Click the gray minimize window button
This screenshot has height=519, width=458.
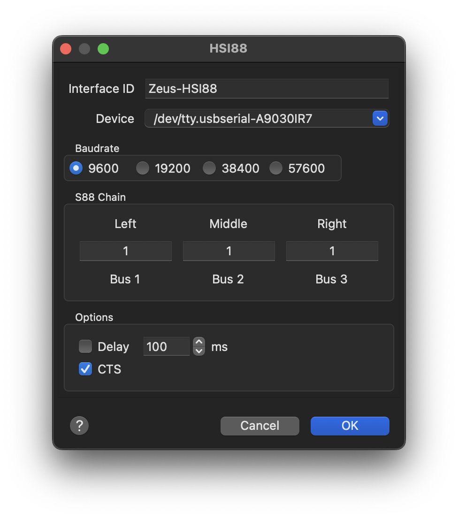coord(84,49)
